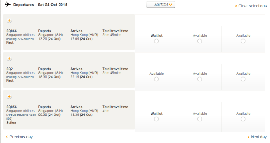Select rightmost Available radio for SQ856

click(x=243, y=119)
